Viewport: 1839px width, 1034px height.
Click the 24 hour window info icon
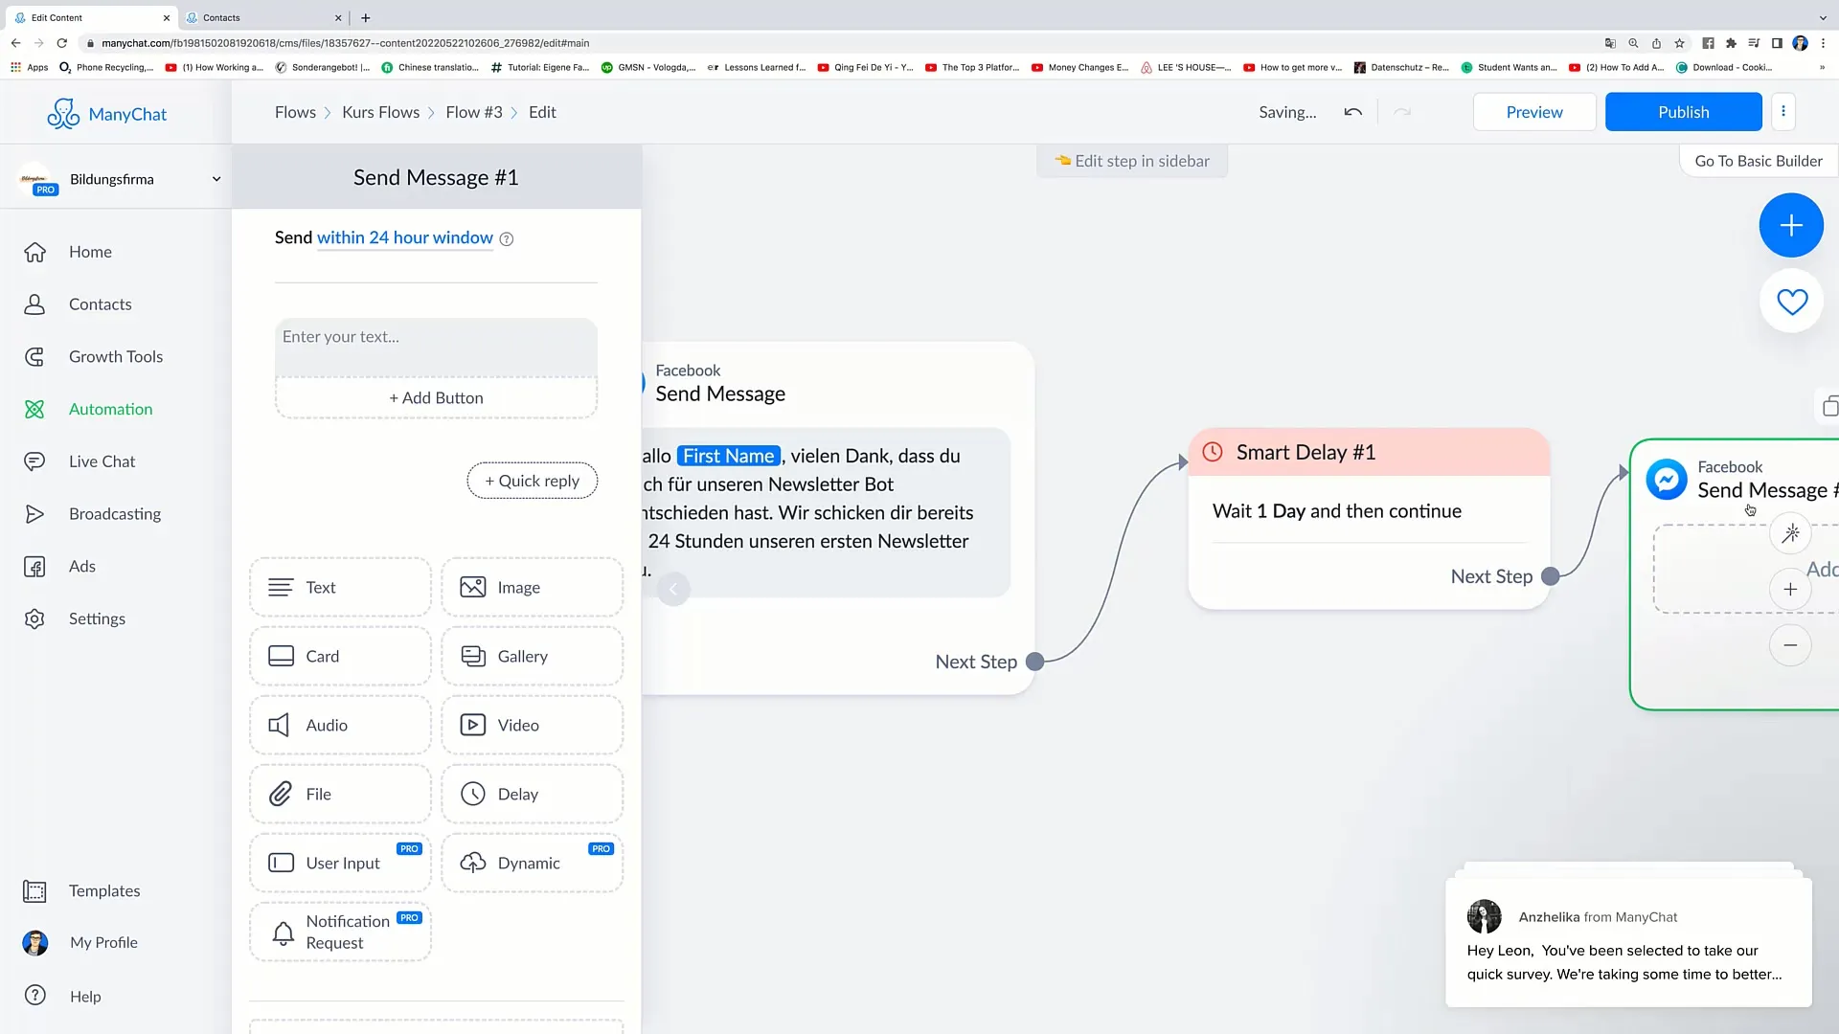507,239
